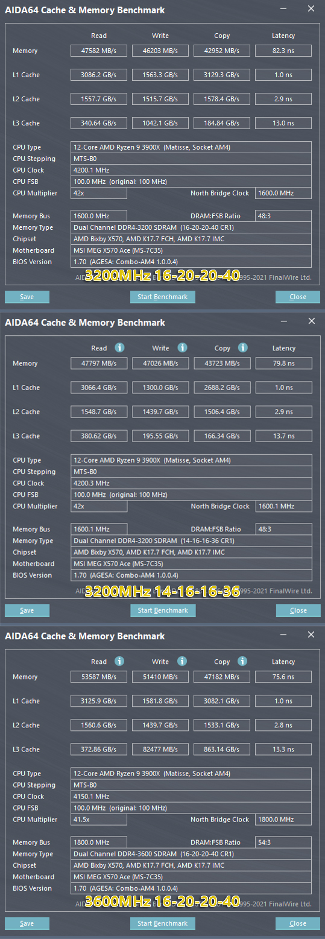Select the memory copy value 42952 MB/s
This screenshot has height=939, width=325.
click(222, 51)
